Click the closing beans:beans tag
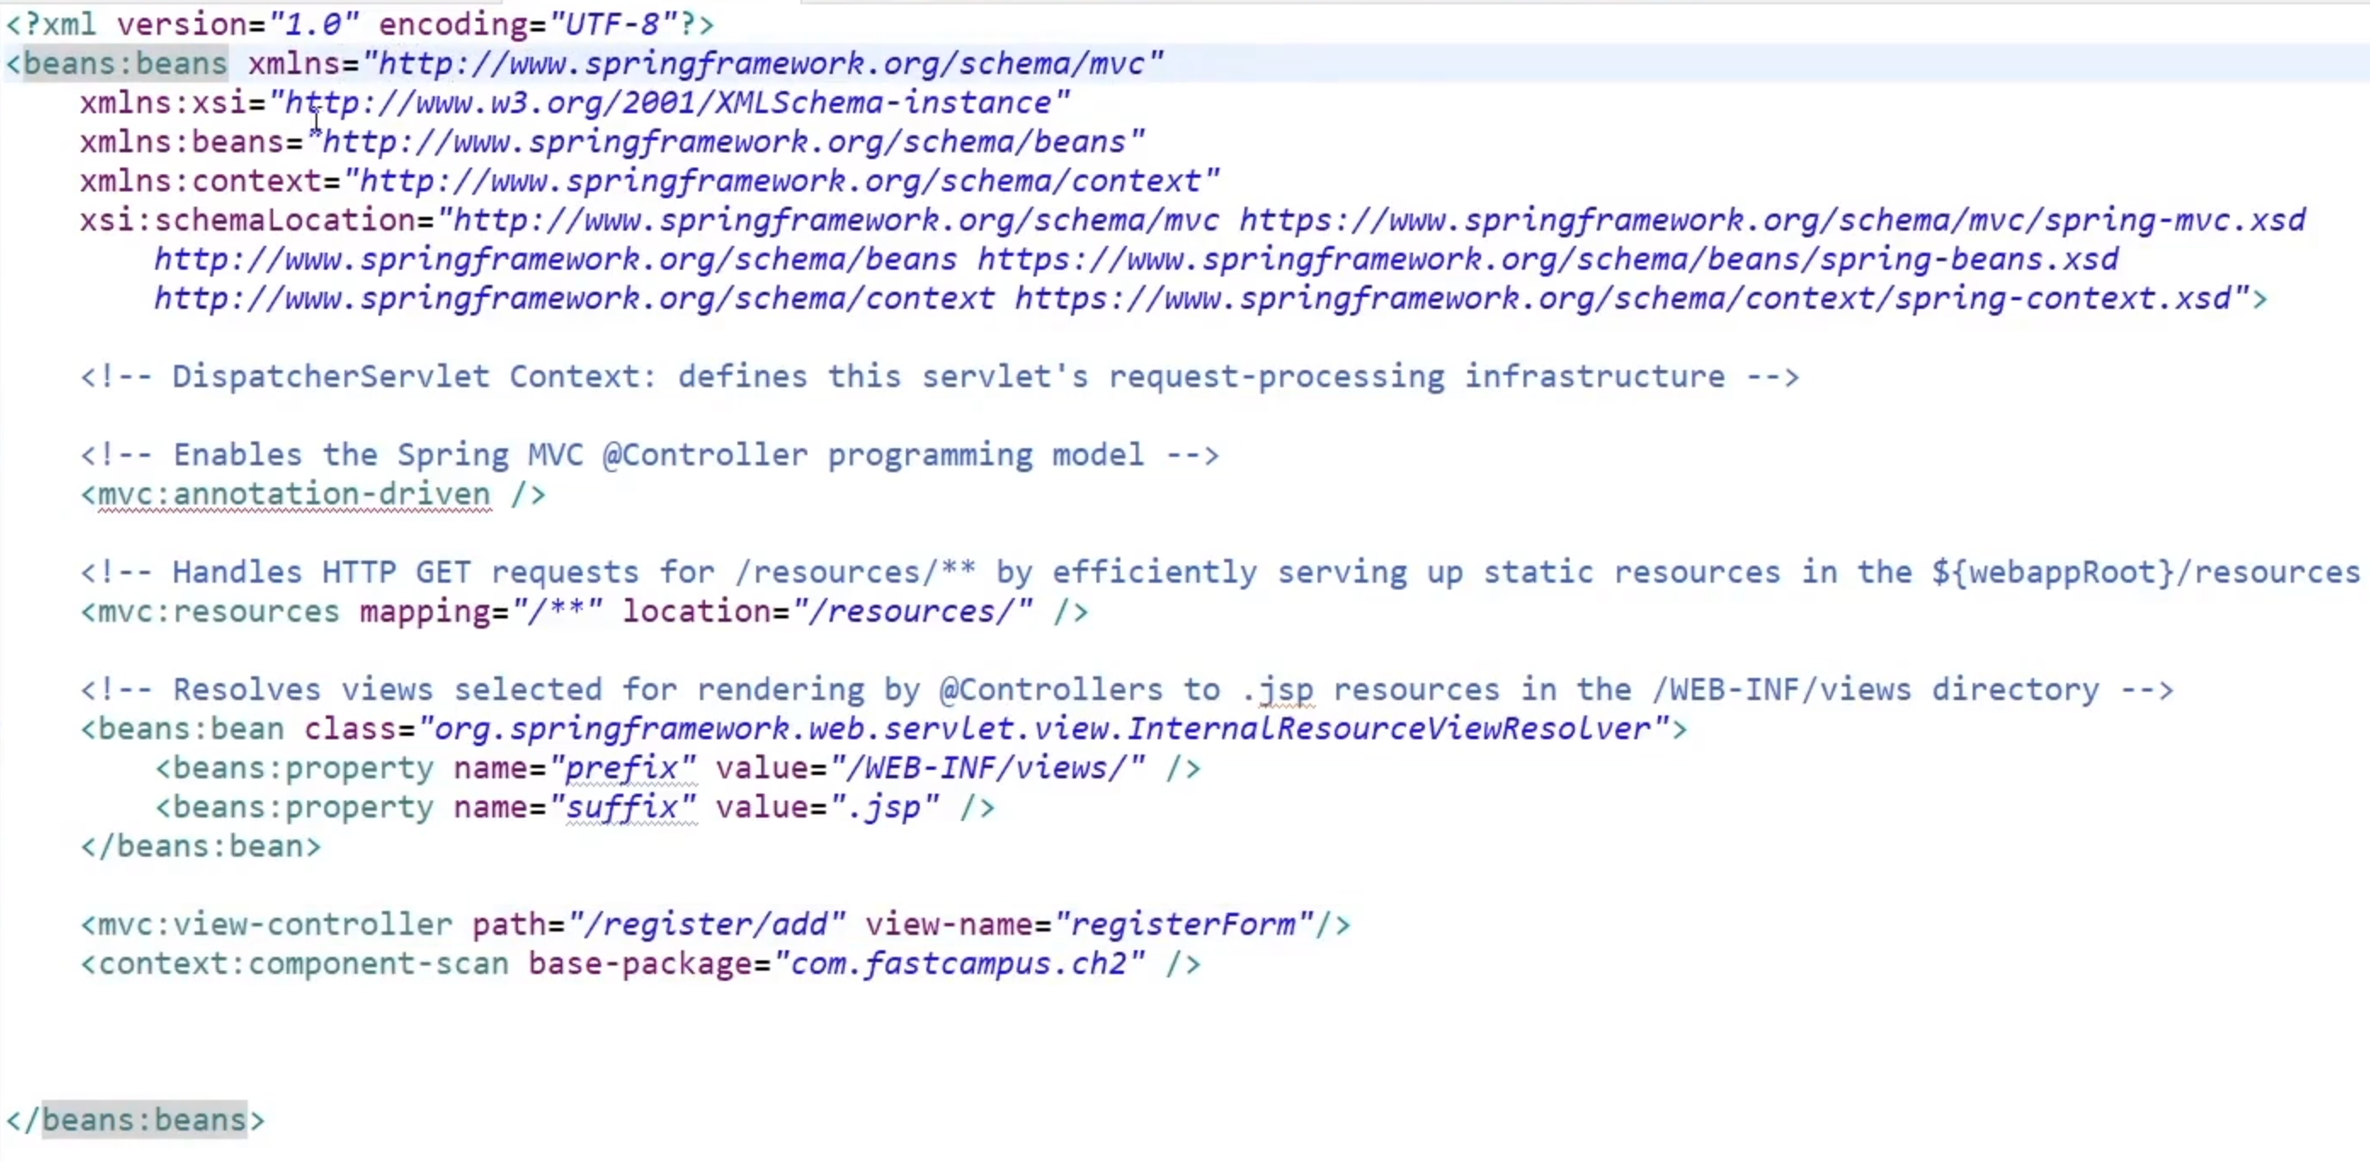 (145, 1119)
